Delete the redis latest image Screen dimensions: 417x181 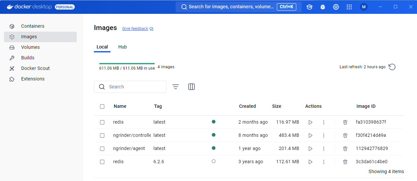pyautogui.click(x=345, y=122)
